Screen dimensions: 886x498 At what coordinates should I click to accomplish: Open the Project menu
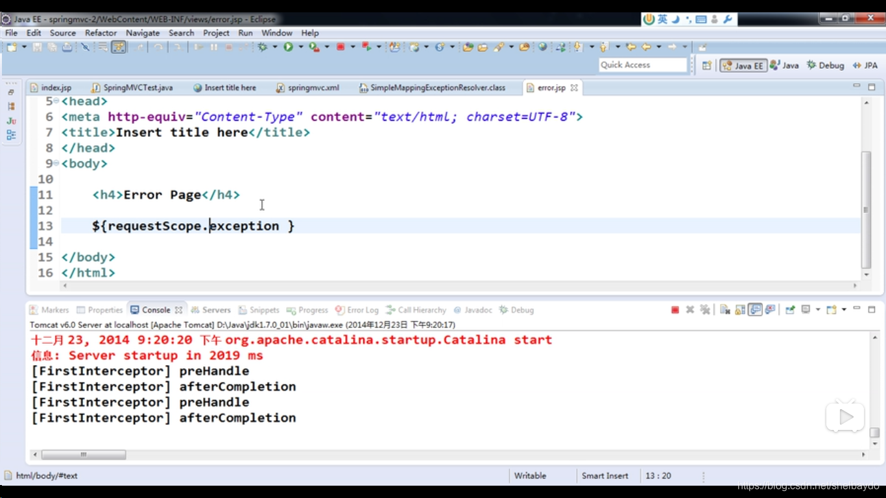(x=216, y=33)
